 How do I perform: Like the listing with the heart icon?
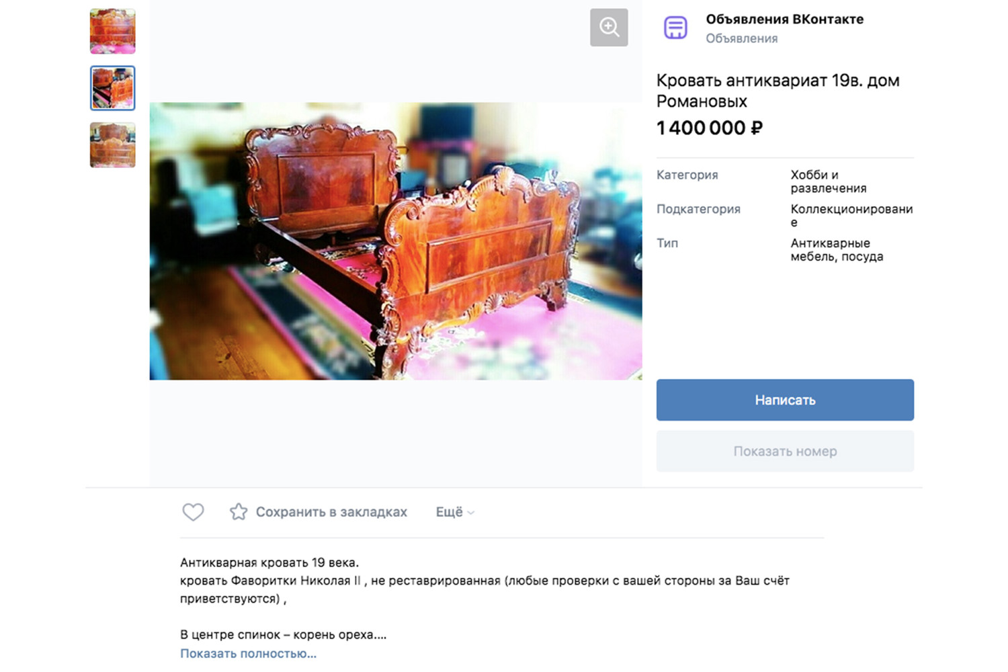(193, 512)
